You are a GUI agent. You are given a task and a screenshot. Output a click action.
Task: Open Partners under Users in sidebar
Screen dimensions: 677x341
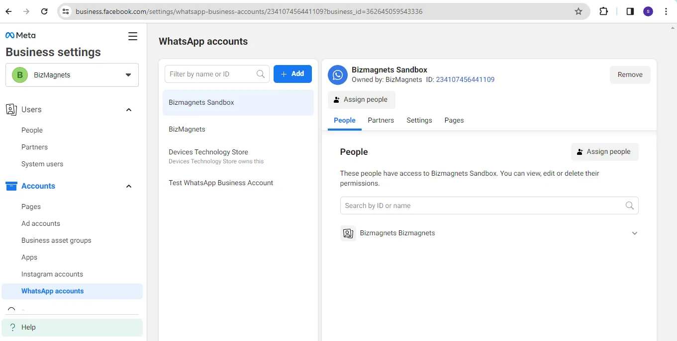point(34,147)
